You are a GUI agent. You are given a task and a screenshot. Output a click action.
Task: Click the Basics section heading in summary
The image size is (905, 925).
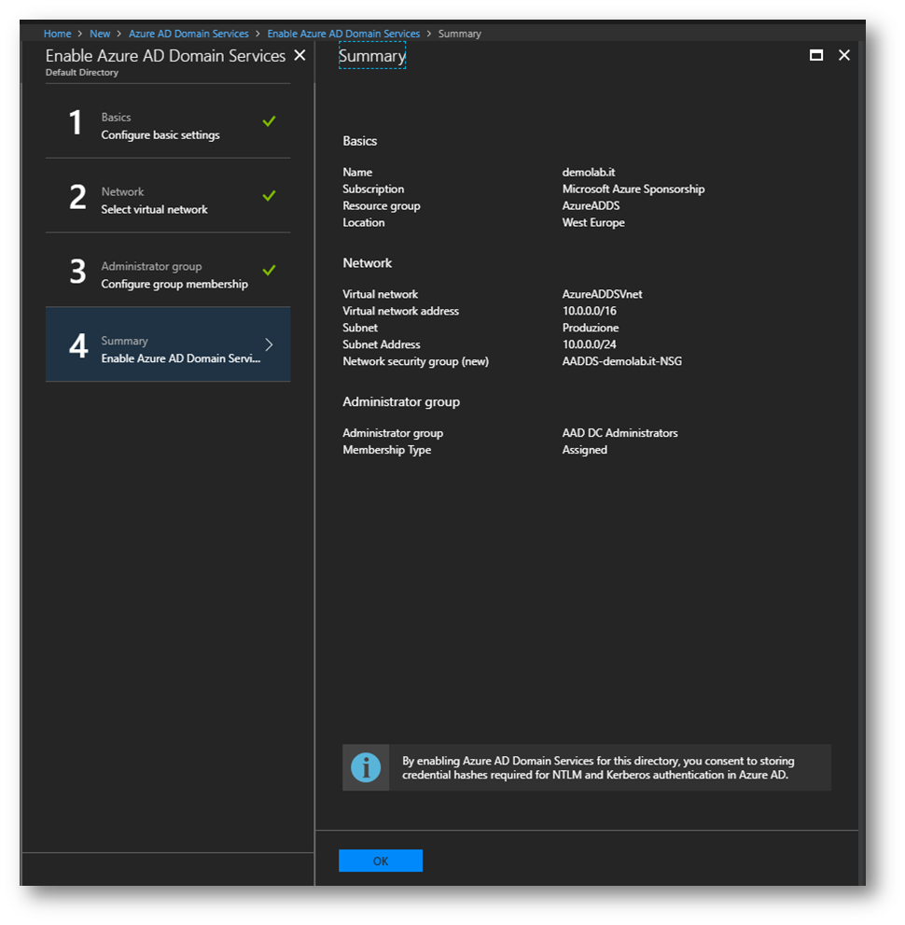click(359, 141)
